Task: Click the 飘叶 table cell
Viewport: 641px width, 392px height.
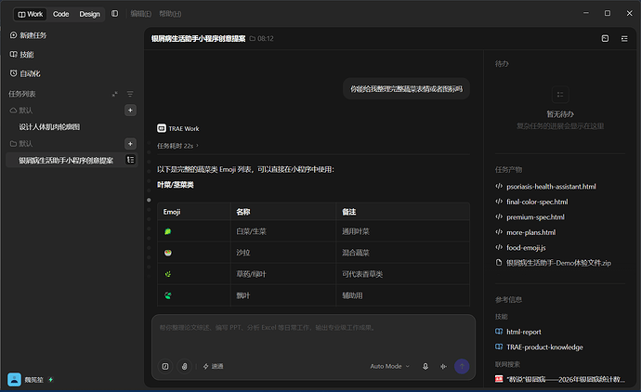Action: click(x=283, y=295)
